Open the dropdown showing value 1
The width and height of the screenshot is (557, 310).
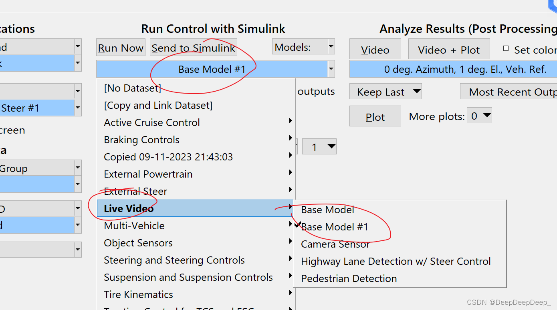coord(319,146)
